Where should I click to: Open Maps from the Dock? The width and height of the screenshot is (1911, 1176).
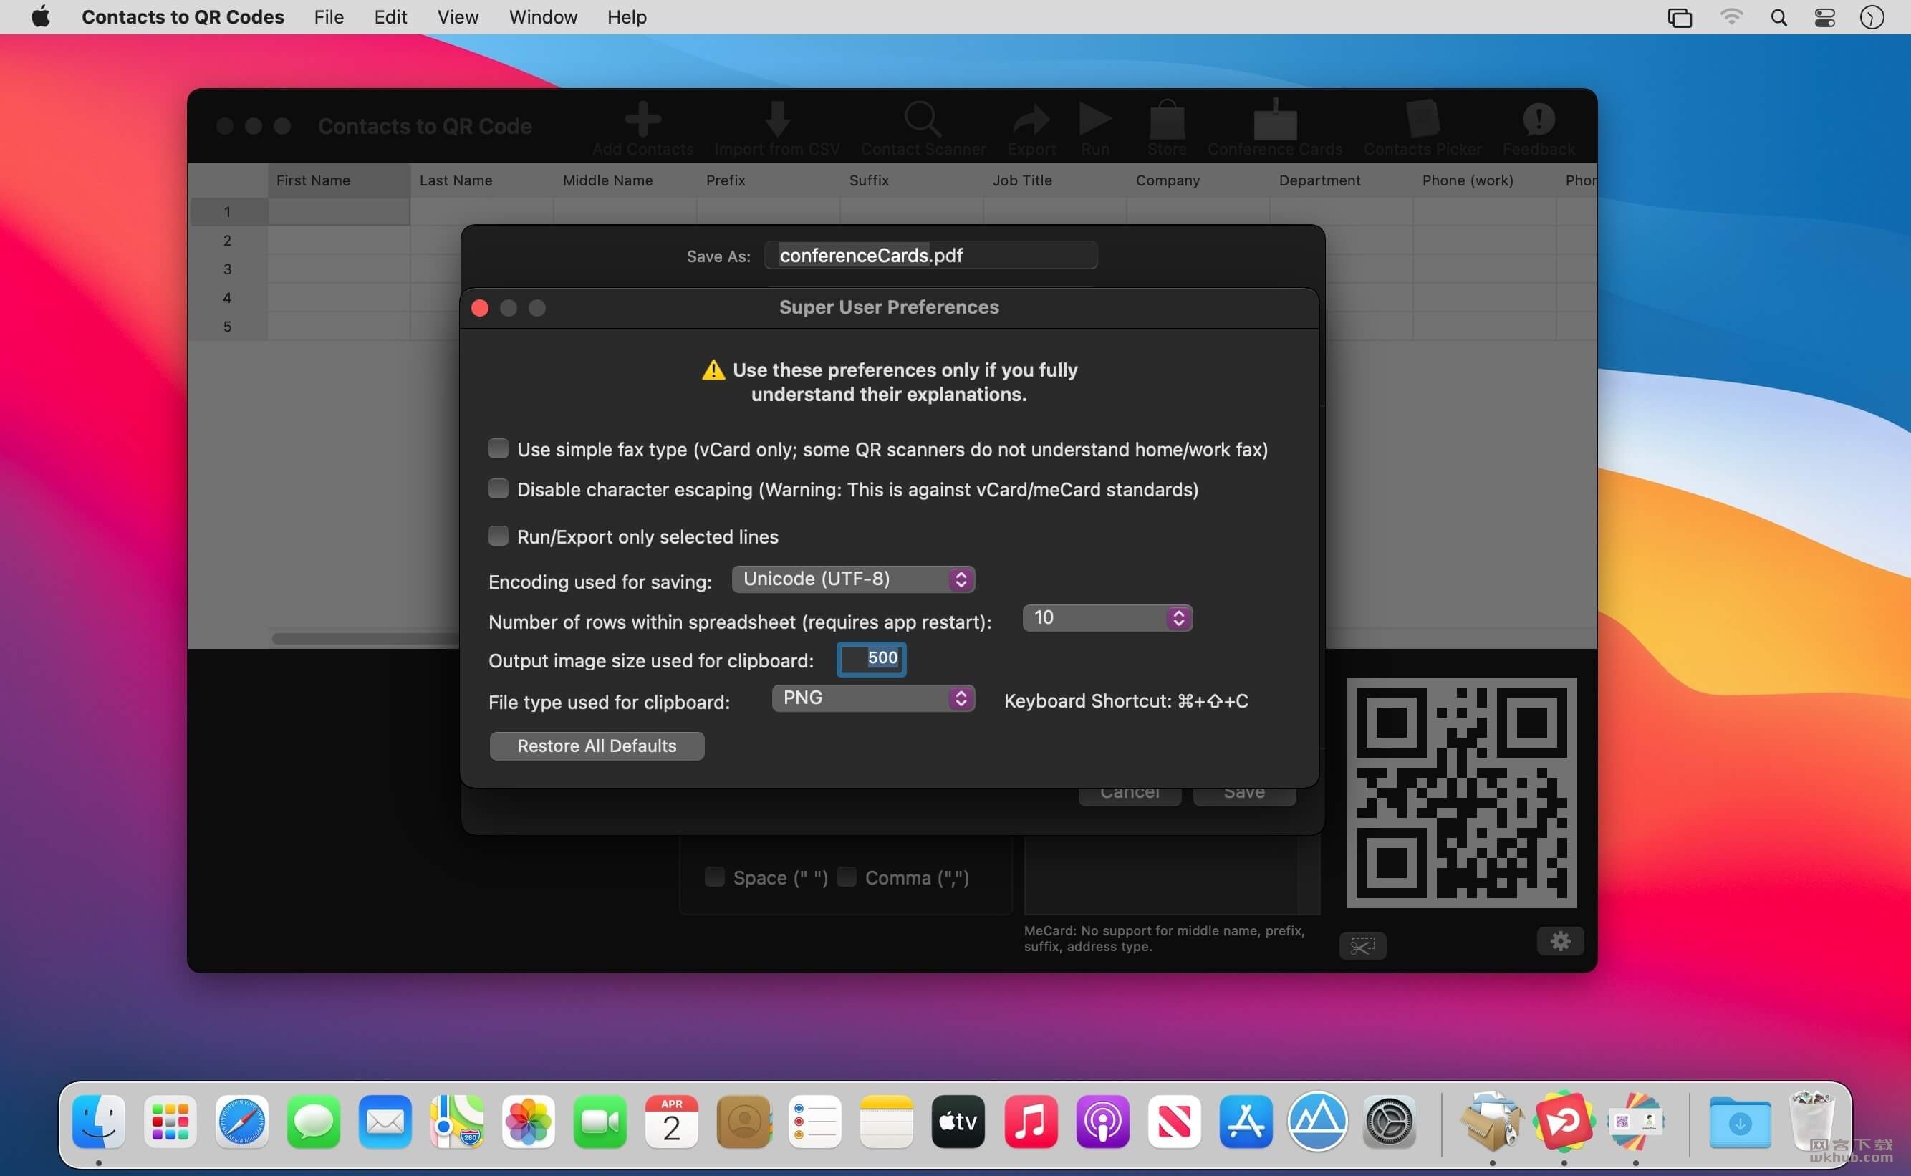(456, 1122)
